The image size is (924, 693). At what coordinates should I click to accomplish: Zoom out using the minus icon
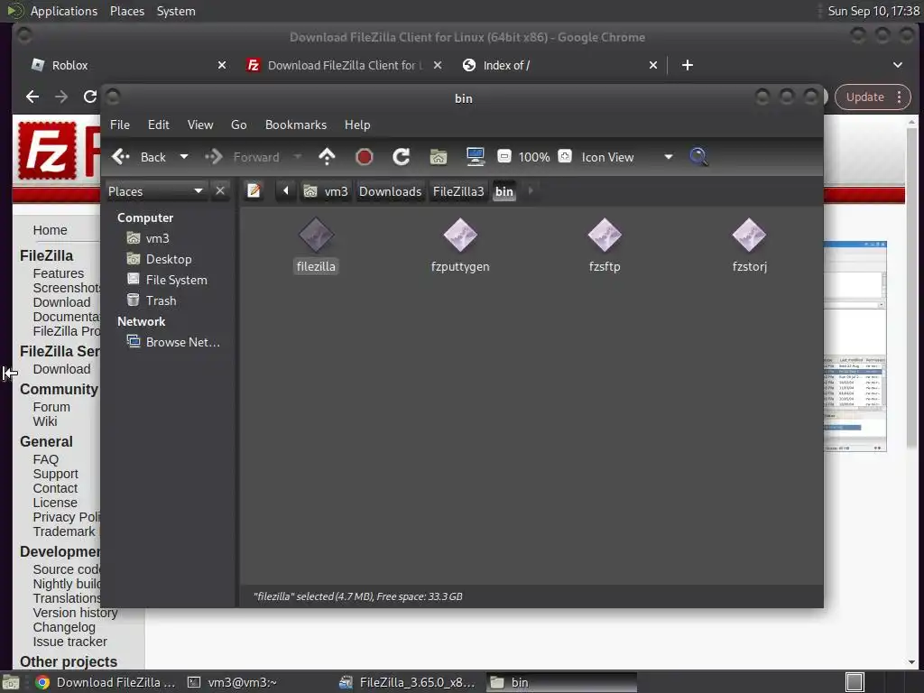point(504,156)
